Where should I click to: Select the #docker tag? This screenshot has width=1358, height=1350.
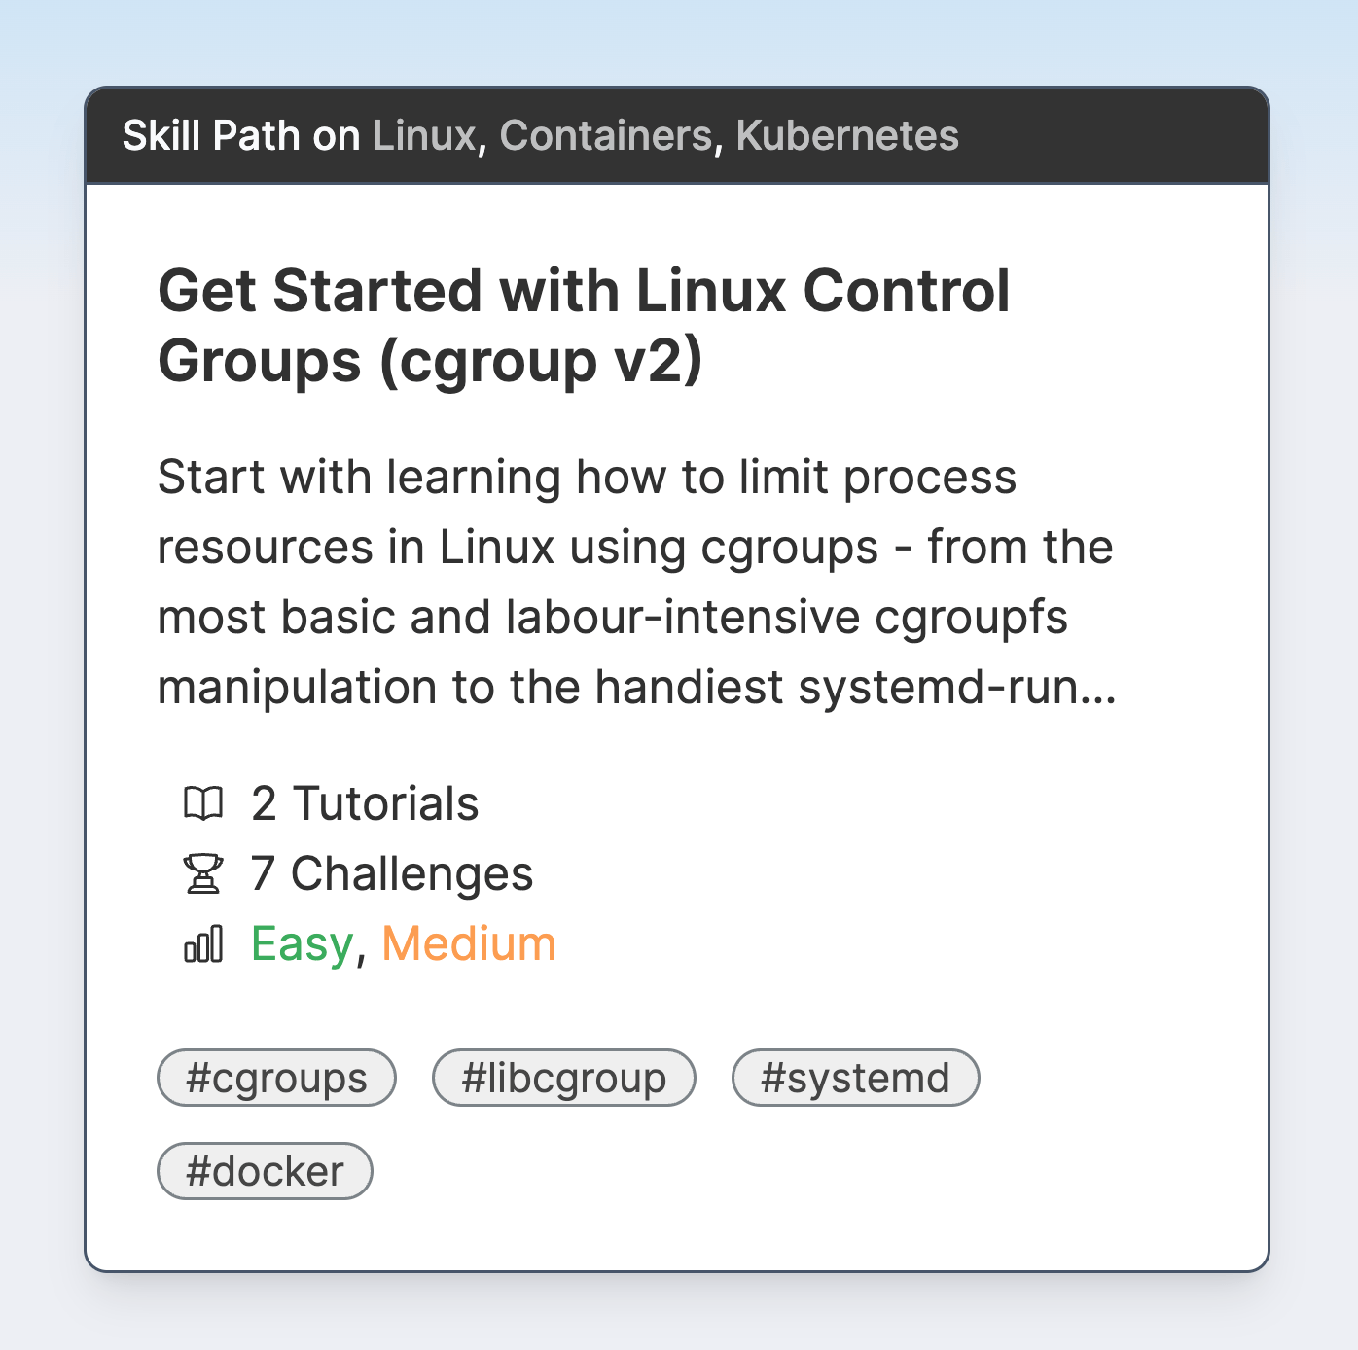[x=265, y=1171]
